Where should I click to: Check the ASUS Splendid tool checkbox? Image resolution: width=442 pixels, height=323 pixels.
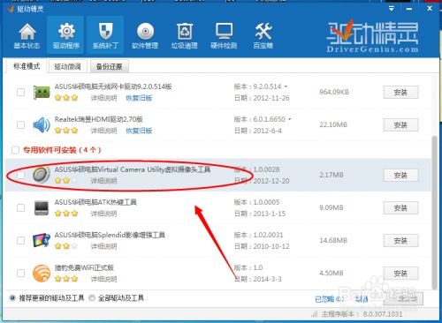click(x=20, y=241)
